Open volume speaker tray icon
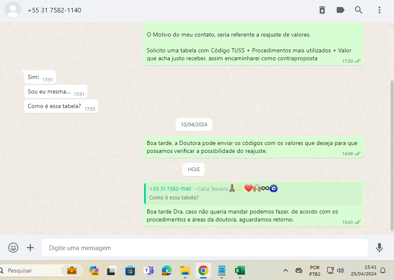This screenshot has height=280, width=394. click(x=340, y=270)
